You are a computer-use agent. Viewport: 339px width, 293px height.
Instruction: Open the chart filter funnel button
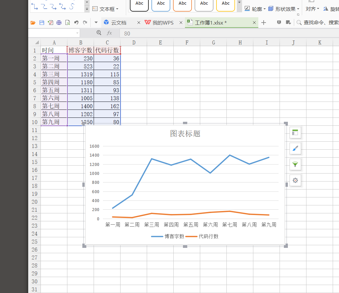pyautogui.click(x=295, y=165)
